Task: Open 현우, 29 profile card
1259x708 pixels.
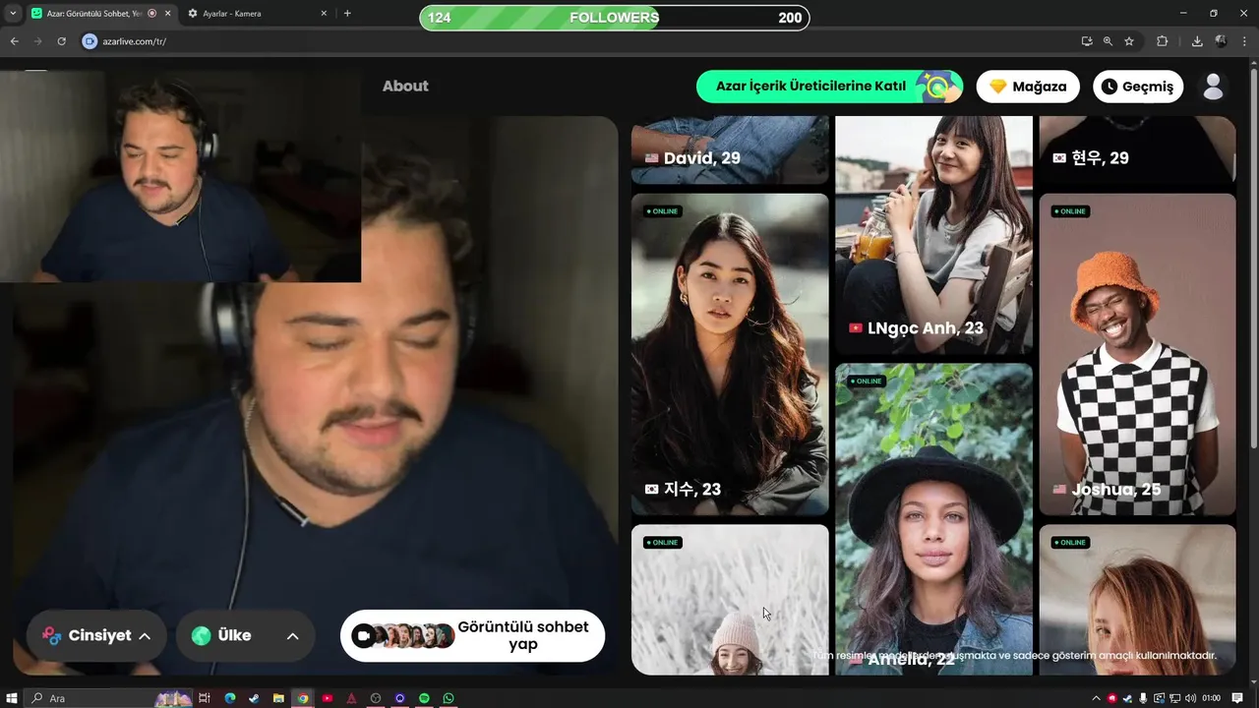Action: click(1137, 149)
